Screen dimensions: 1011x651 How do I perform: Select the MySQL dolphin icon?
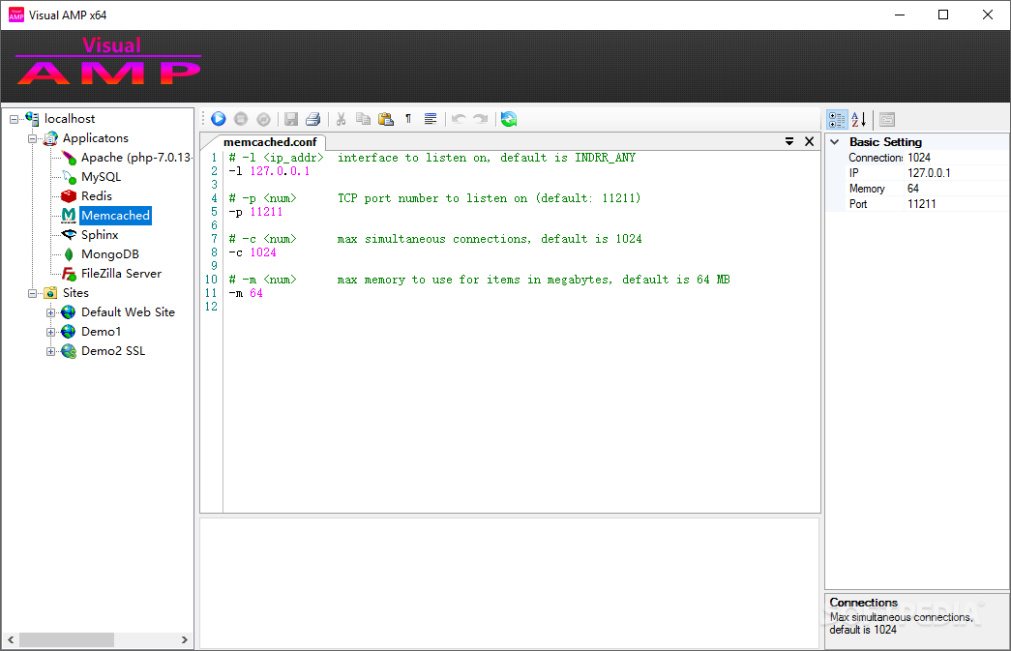coord(69,177)
